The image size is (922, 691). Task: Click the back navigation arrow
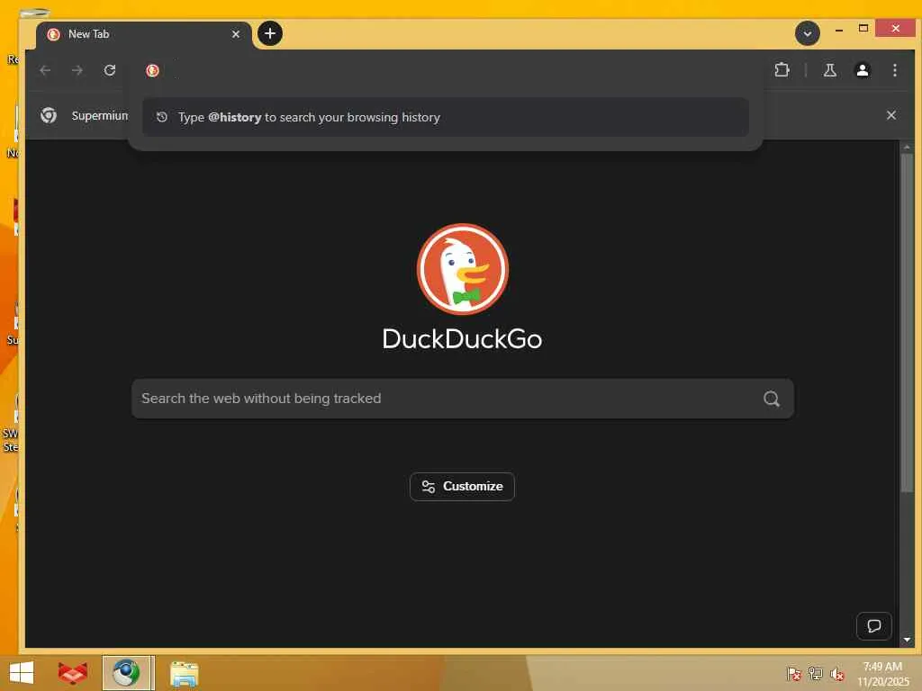click(45, 70)
